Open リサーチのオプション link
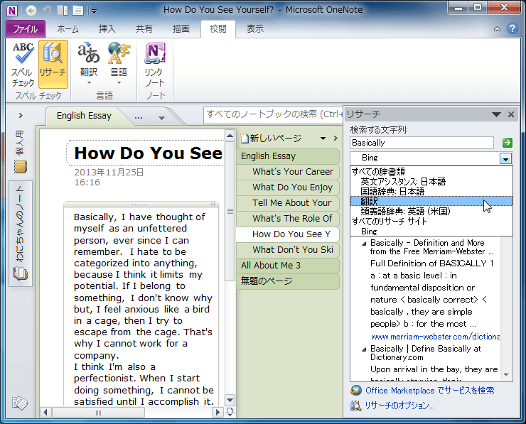 pos(399,406)
